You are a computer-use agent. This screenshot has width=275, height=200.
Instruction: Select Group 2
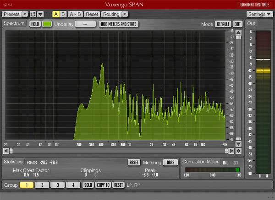pyautogui.click(x=42, y=185)
